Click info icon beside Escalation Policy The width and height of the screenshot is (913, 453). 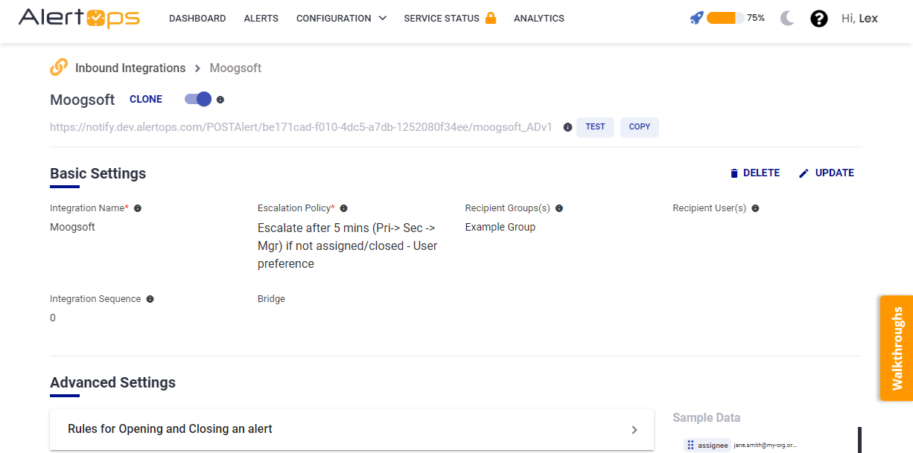pyautogui.click(x=343, y=208)
